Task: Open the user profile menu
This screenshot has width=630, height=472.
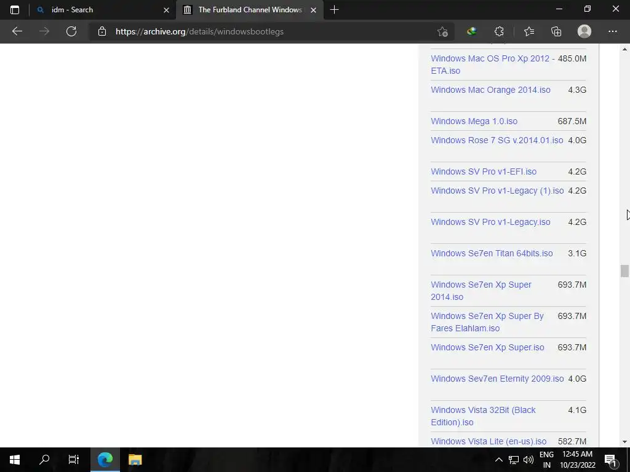Action: point(584,31)
